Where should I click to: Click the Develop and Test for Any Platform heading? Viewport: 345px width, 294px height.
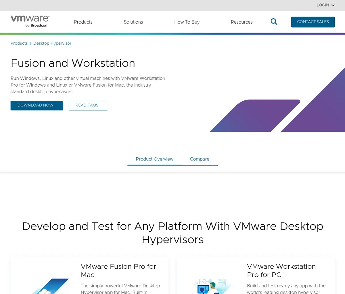click(172, 233)
